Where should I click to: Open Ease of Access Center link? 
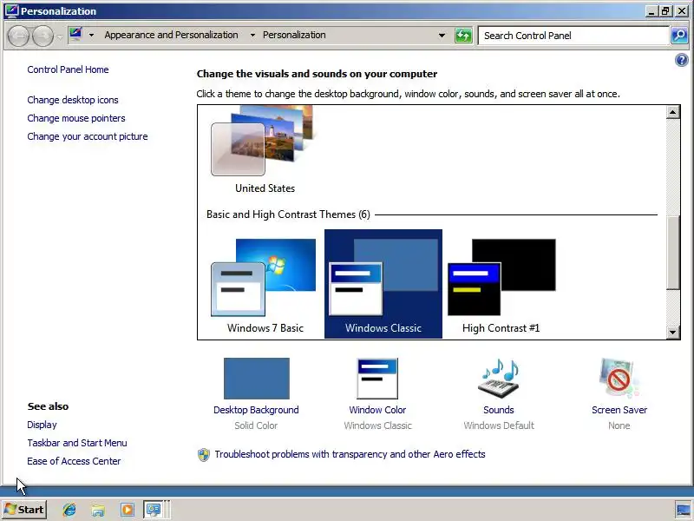74,461
